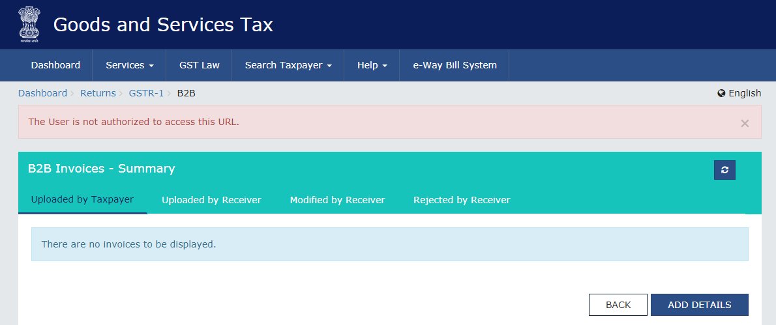Screen dimensions: 776x325
Task: Go back to GSTR-1 breadcrumb link
Action: click(x=146, y=93)
